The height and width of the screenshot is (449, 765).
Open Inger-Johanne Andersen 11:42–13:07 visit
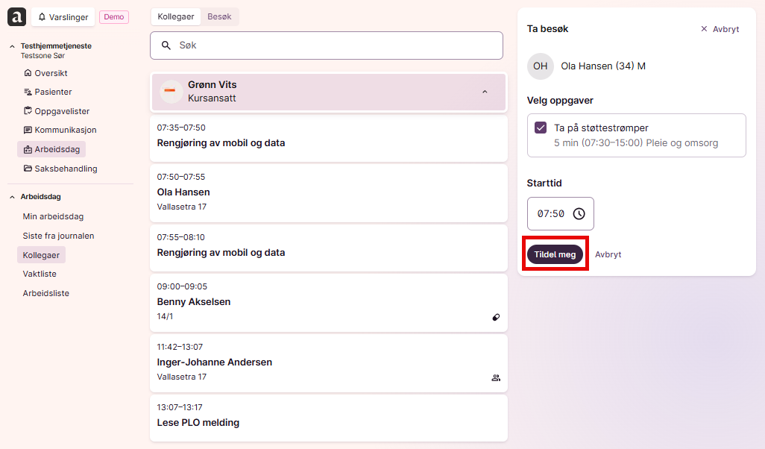pyautogui.click(x=328, y=363)
